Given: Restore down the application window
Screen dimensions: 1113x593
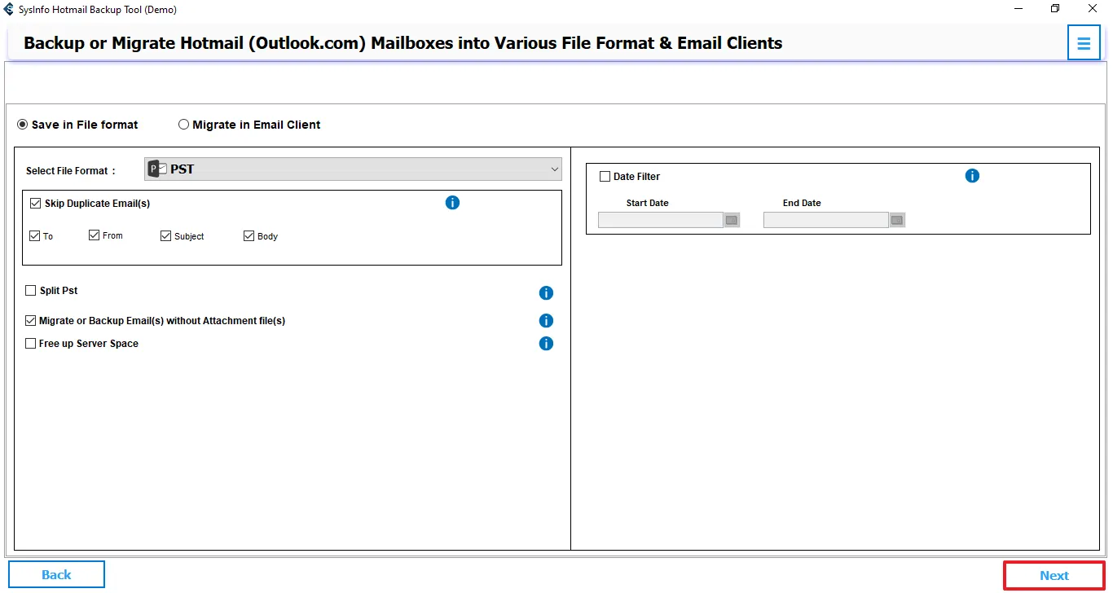Looking at the screenshot, I should coord(1055,9).
